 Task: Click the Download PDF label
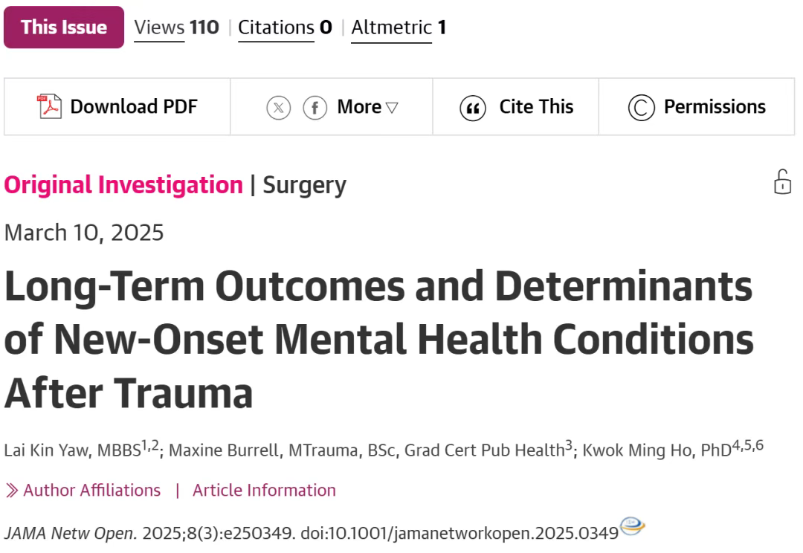point(134,106)
